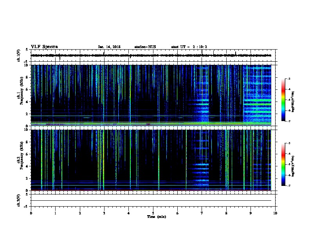Click the "-7" label on ch.2 color bar
This screenshot has height=239, width=310.
[x=289, y=185]
